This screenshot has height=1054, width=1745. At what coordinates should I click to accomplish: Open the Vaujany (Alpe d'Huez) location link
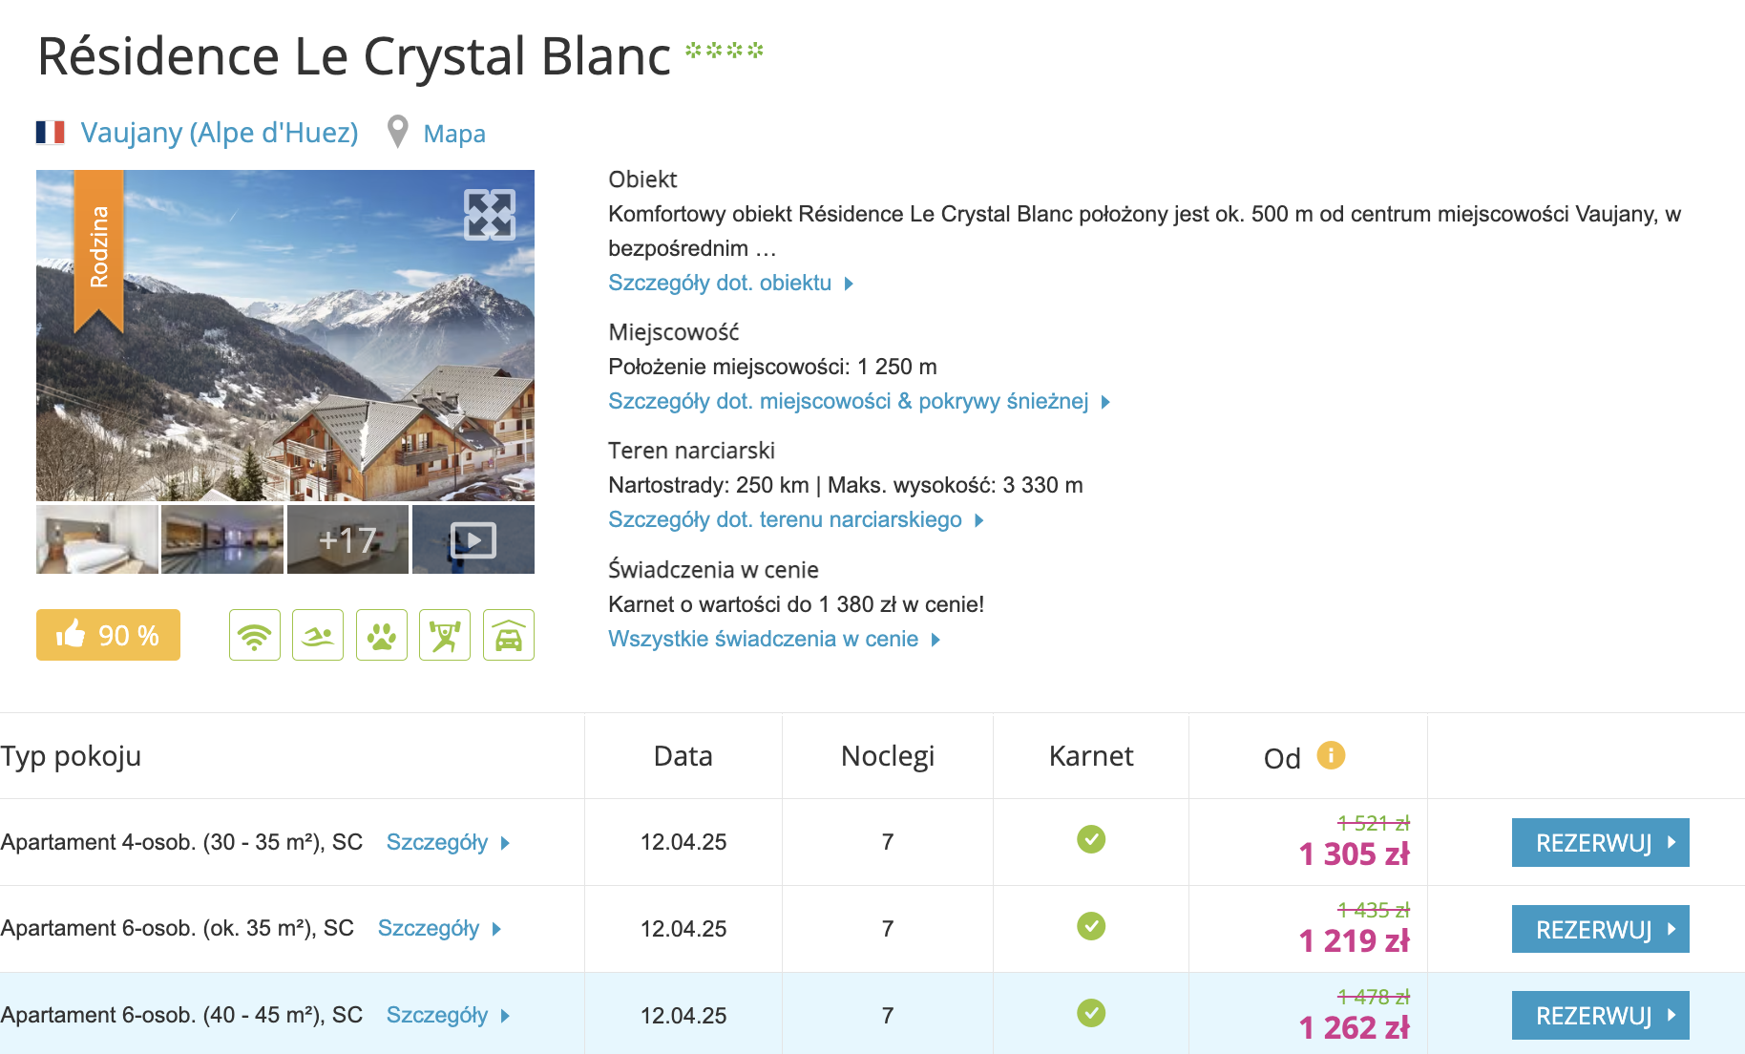[x=220, y=133]
